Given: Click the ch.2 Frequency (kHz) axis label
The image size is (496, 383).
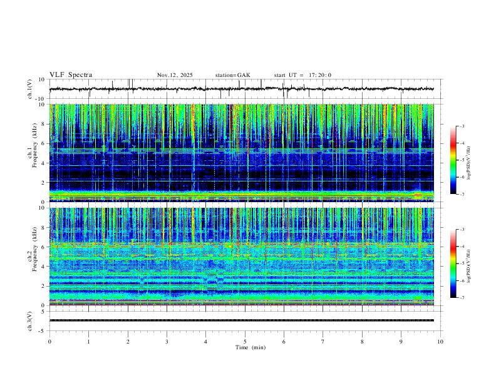Looking at the screenshot, I should (x=33, y=248).
